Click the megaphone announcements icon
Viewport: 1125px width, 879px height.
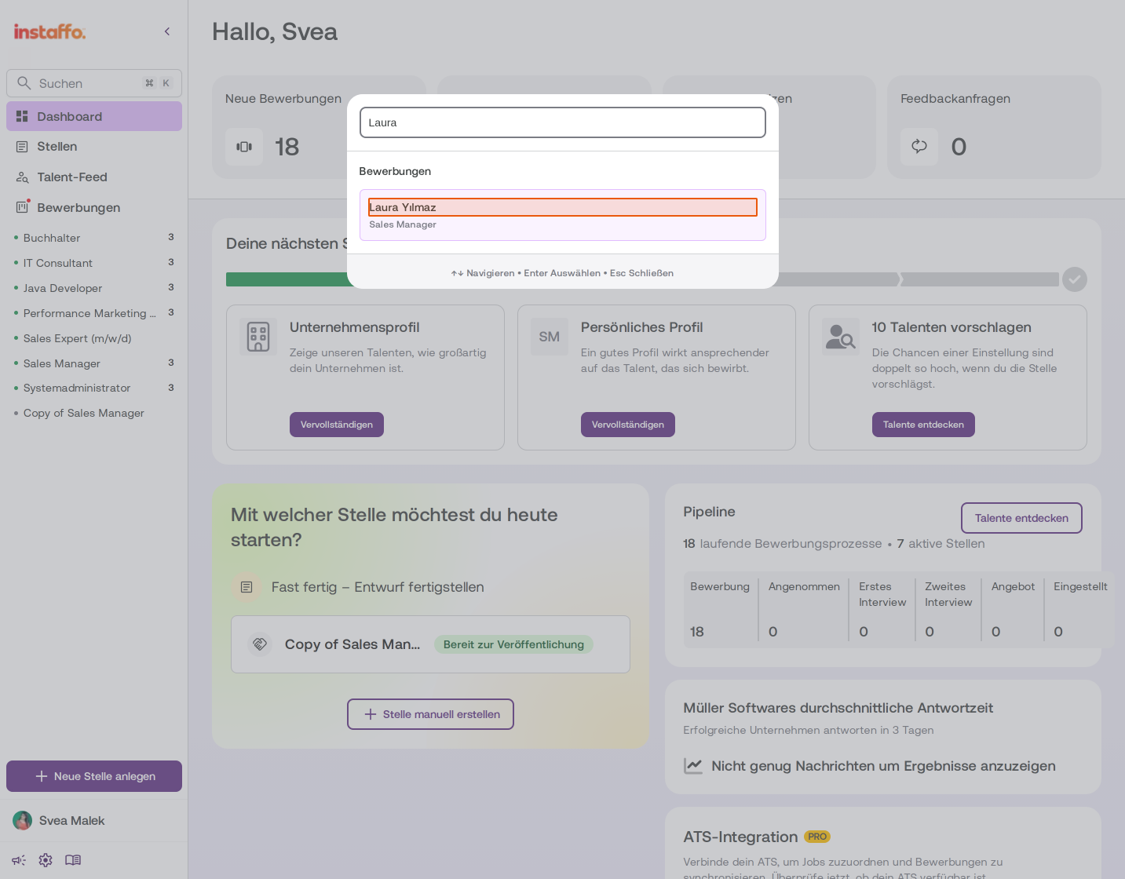point(19,860)
